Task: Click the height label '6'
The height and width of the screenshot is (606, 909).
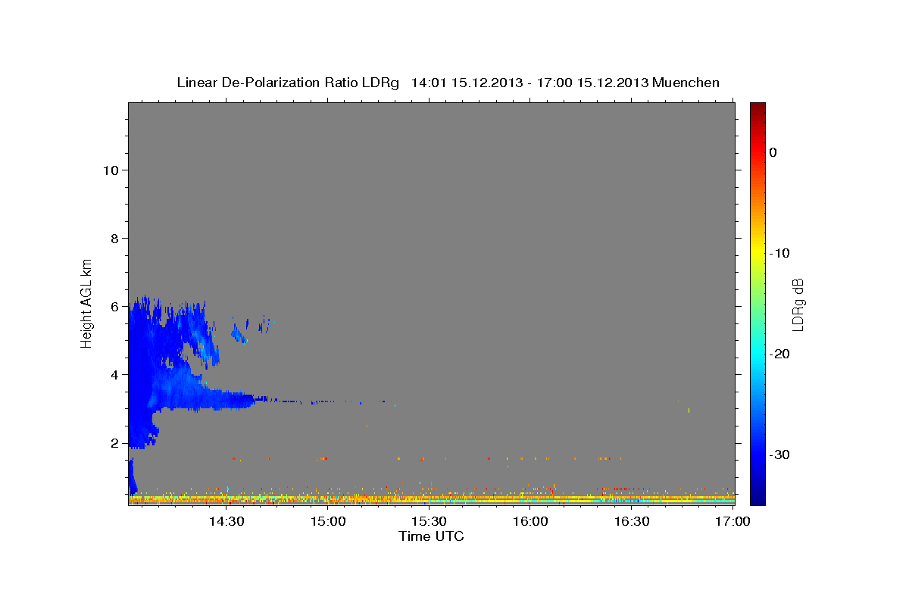Action: (114, 306)
